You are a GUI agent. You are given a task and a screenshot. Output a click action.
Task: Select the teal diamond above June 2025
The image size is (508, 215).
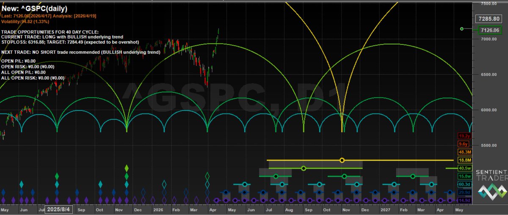pyautogui.click(x=22, y=184)
